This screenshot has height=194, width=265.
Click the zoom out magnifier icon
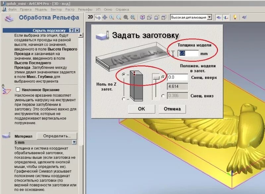[119, 17]
